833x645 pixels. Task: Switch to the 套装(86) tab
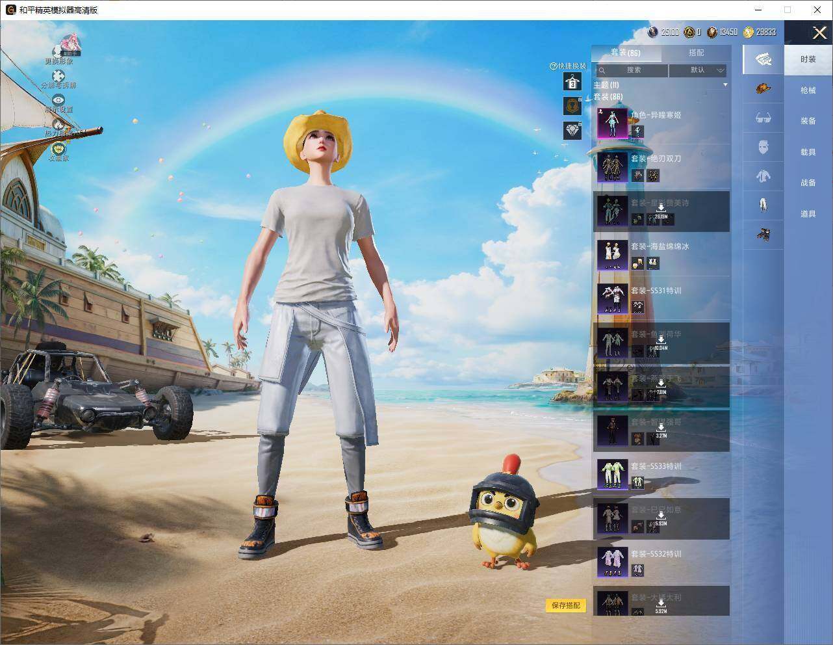(626, 53)
